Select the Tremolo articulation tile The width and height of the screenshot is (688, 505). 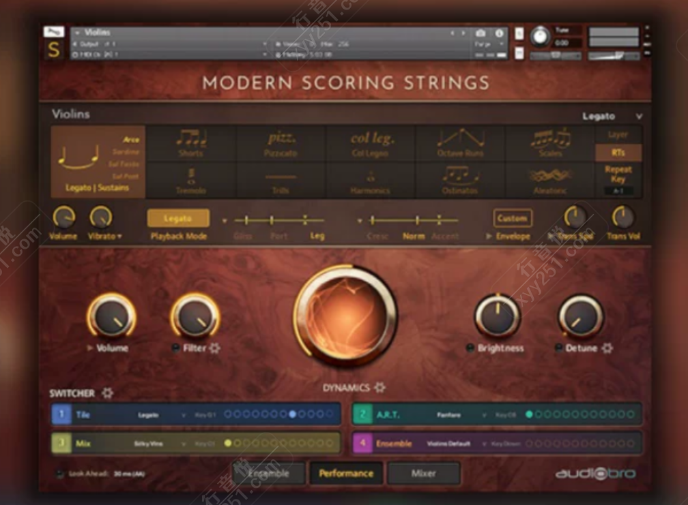coord(191,181)
